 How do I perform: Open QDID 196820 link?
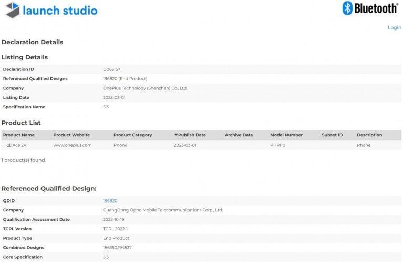point(110,200)
